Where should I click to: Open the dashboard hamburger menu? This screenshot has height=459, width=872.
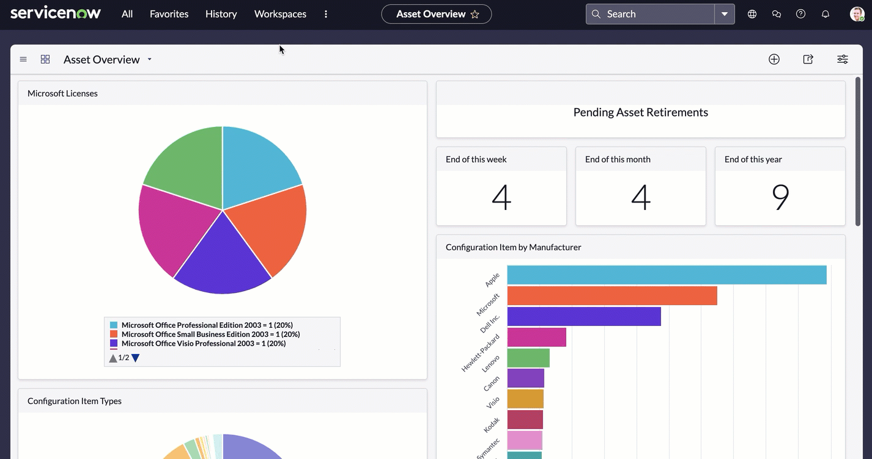(23, 59)
